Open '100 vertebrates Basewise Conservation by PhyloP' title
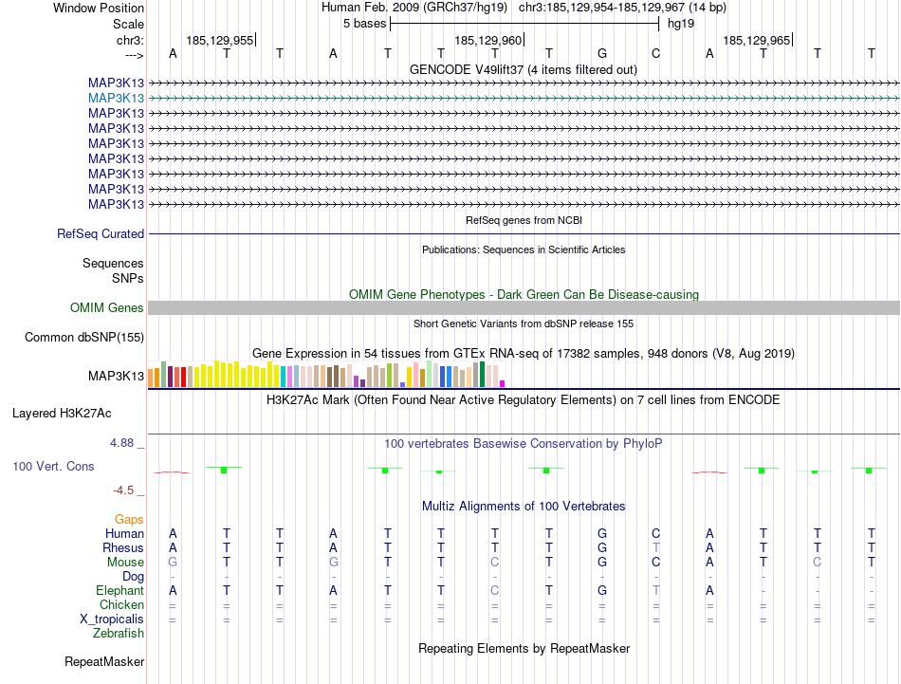This screenshot has width=901, height=684. pyautogui.click(x=524, y=444)
